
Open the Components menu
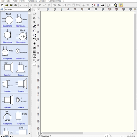coord(54,1)
